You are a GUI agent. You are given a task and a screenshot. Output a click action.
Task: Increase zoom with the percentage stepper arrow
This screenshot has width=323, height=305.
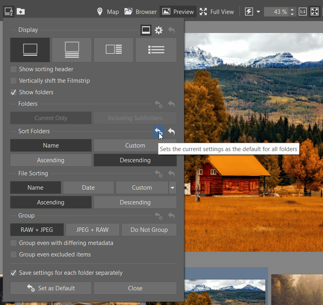(x=292, y=10)
